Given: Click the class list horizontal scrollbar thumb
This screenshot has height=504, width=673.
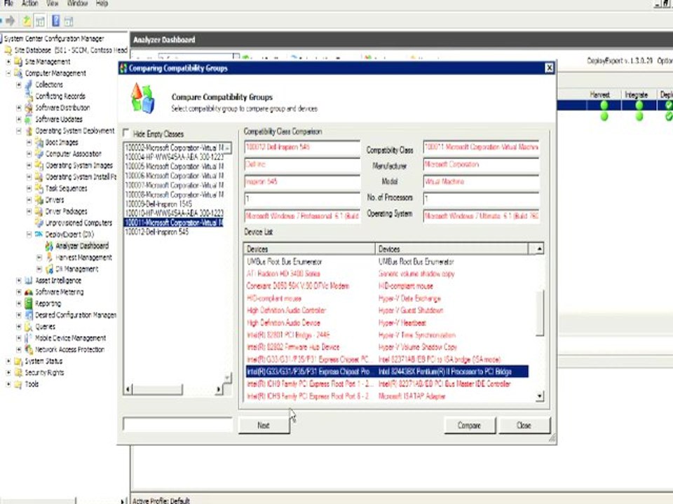Looking at the screenshot, I should pyautogui.click(x=158, y=389).
